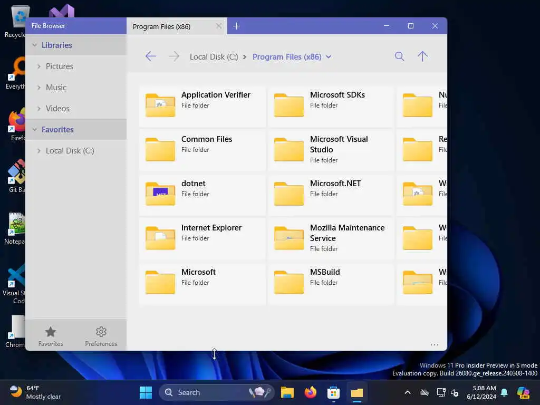The width and height of the screenshot is (540, 405).
Task: Open Microsoft Store from the taskbar
Action: (333, 392)
